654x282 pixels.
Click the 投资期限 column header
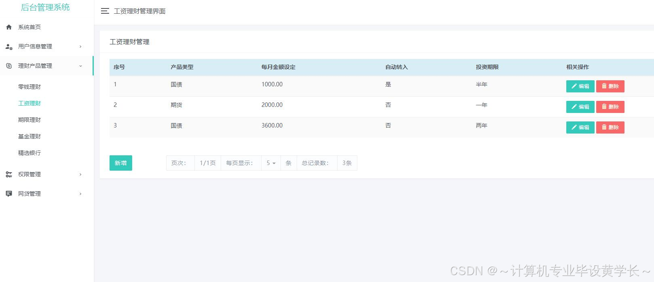(487, 67)
